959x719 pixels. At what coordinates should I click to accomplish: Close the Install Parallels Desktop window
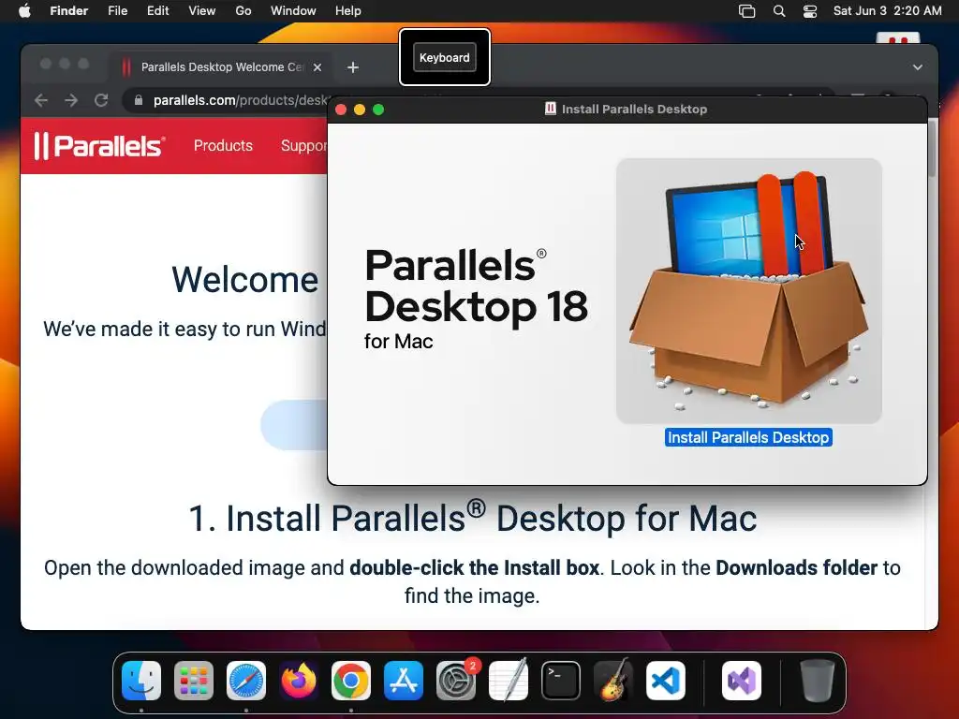coord(341,110)
